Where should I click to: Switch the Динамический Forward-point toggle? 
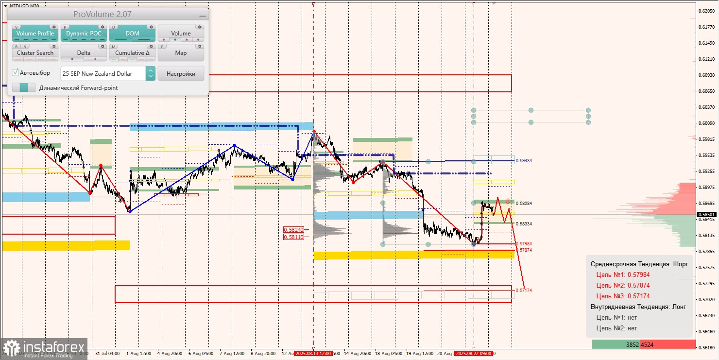click(x=24, y=88)
